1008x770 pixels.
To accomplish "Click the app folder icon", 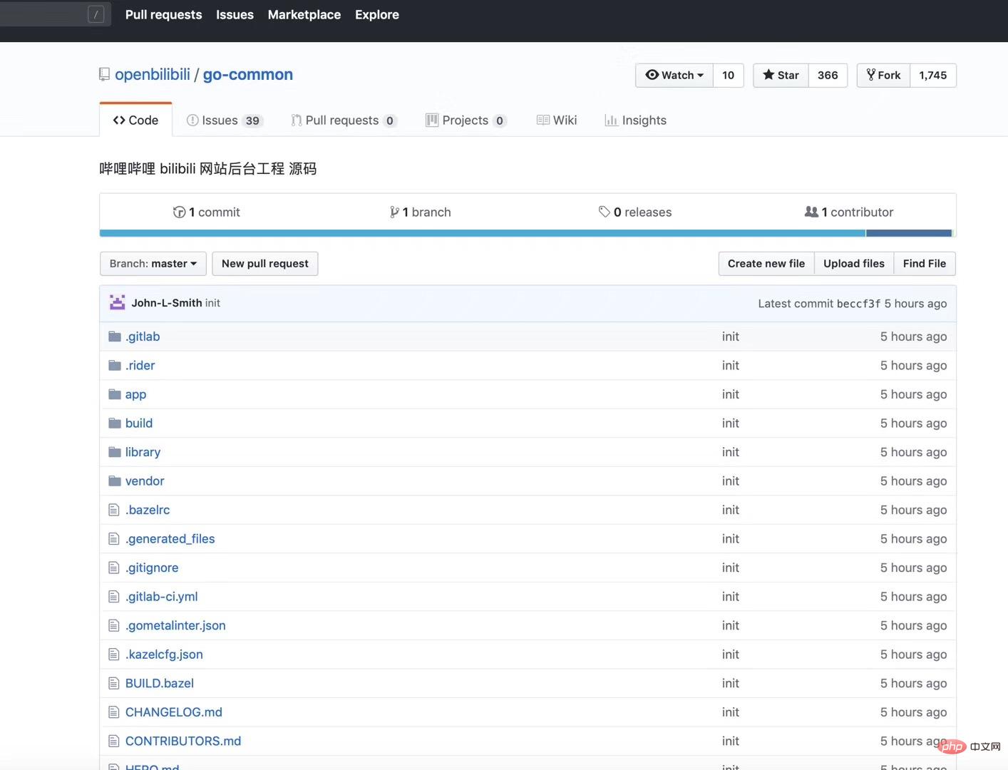I will [x=114, y=394].
